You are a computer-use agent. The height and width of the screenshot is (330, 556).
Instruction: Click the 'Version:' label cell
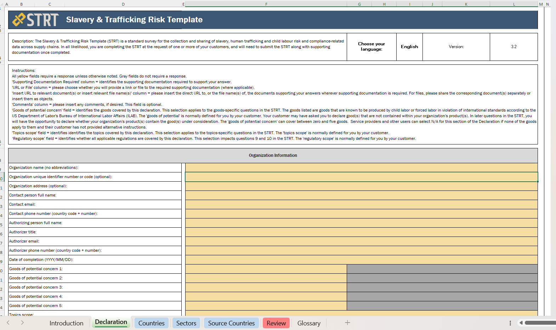tap(456, 47)
